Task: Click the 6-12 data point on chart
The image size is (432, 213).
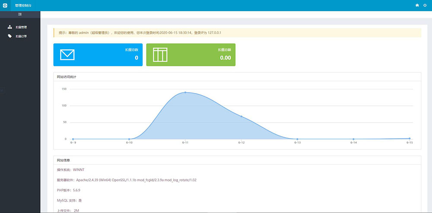Action: (x=241, y=116)
